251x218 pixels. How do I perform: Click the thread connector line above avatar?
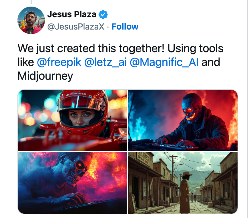[x=31, y=2]
